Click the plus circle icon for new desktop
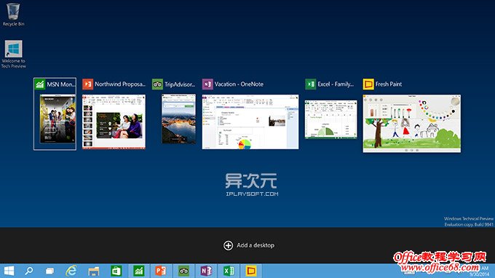This screenshot has width=495, height=278. coord(228,245)
